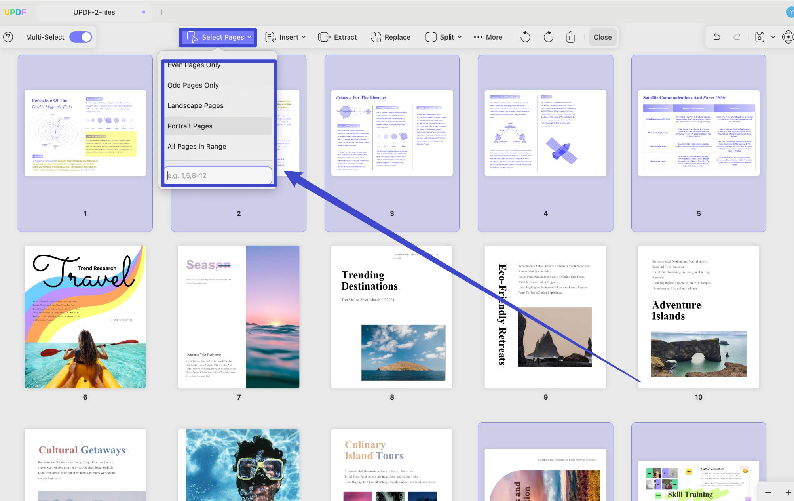Add a new tab with plus
Viewport: 794px width, 501px height.
pyautogui.click(x=162, y=12)
